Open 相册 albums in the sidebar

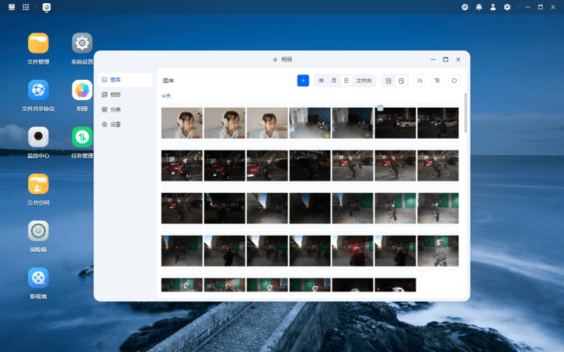point(115,95)
